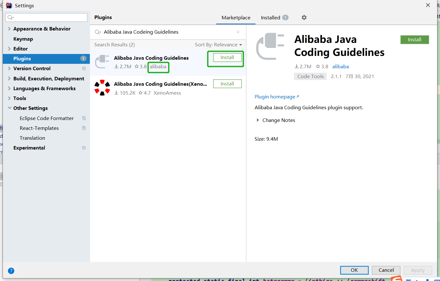Click project-level icon beside Experimental

[x=84, y=148]
